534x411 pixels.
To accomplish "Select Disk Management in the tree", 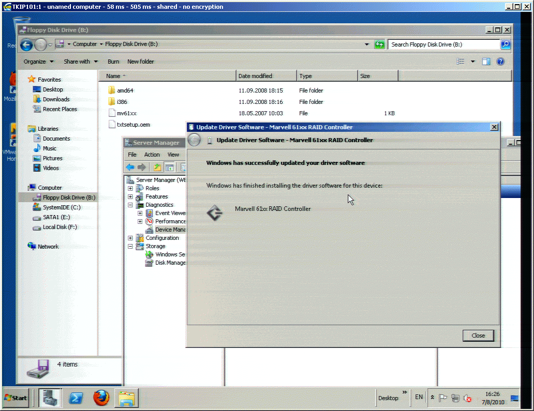I will pos(166,263).
